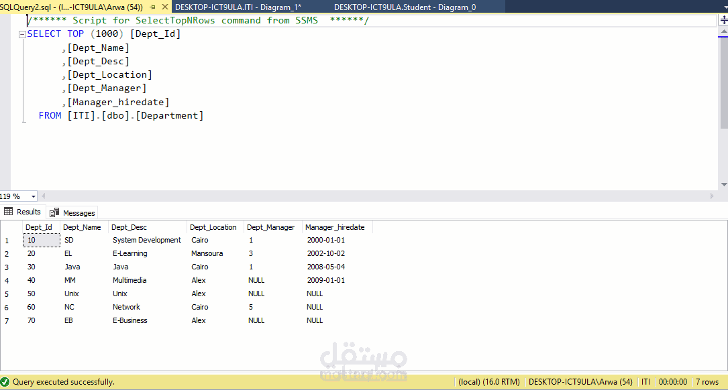The image size is (728, 390).
Task: Click the editor split window icon
Action: [723, 20]
